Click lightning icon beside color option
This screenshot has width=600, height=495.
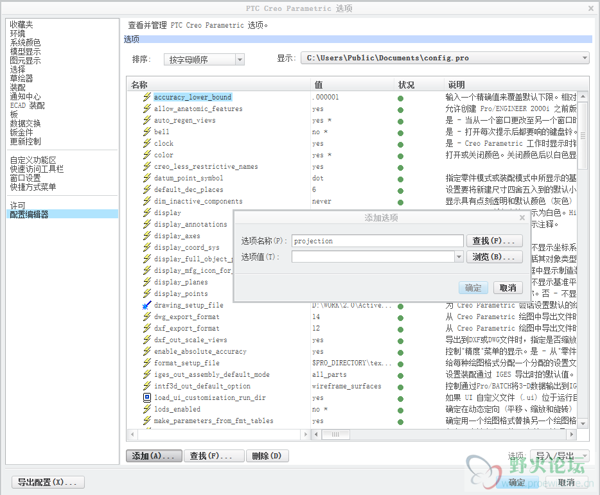pyautogui.click(x=147, y=155)
